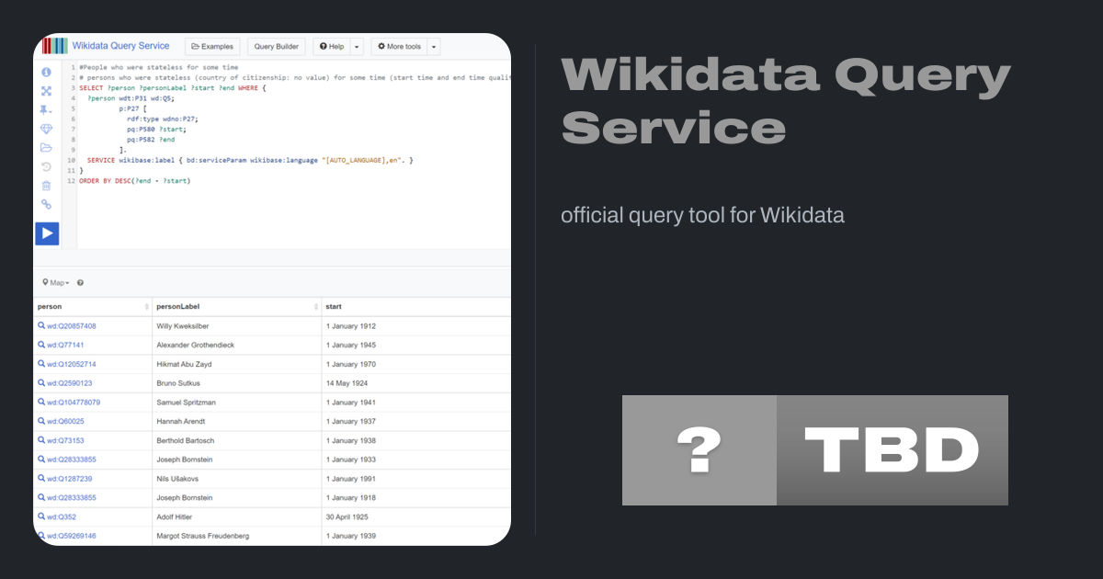
Task: Click the diamond format-query icon
Action: coord(47,129)
